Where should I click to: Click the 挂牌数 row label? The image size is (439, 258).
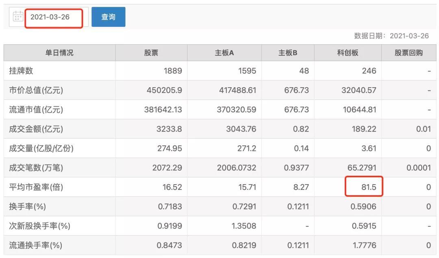(21, 71)
